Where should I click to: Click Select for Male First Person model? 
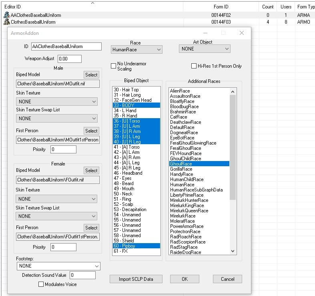(x=91, y=131)
